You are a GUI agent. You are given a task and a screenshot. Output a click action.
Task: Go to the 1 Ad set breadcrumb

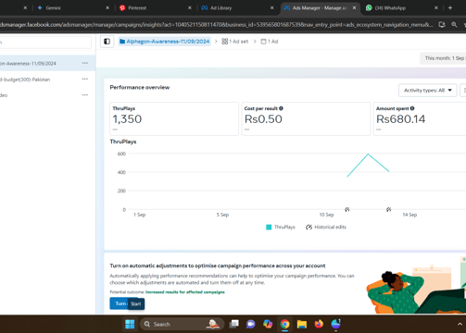tap(235, 42)
